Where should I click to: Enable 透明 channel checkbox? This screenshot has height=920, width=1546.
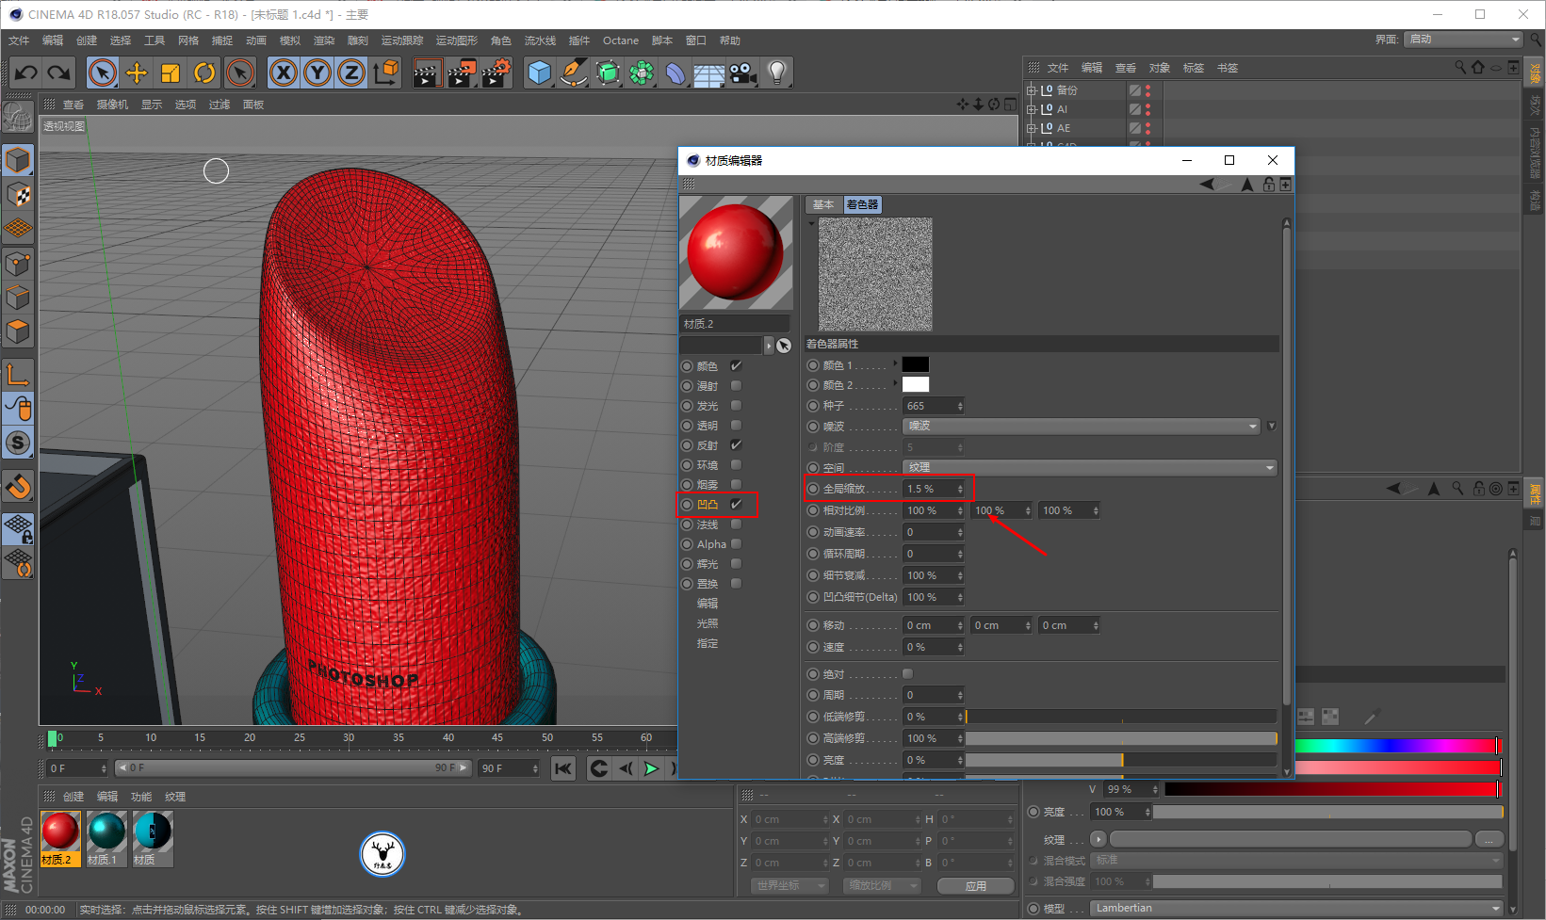pyautogui.click(x=736, y=426)
